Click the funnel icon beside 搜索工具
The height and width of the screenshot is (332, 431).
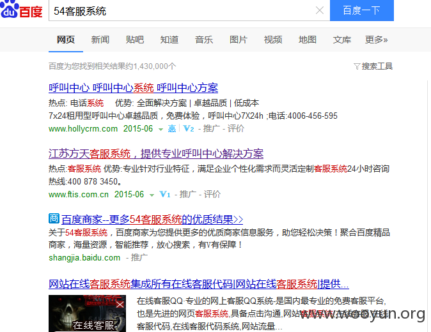(357, 66)
